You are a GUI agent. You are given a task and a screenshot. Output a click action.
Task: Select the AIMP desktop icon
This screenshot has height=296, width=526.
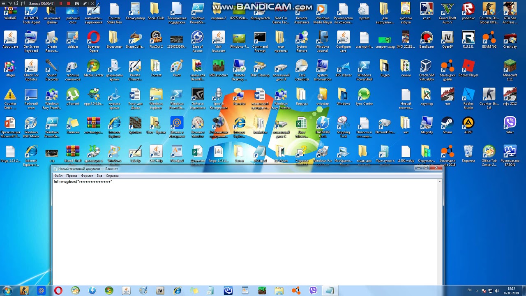click(468, 125)
